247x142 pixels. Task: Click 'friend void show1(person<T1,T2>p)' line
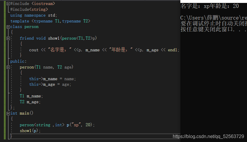(58, 38)
